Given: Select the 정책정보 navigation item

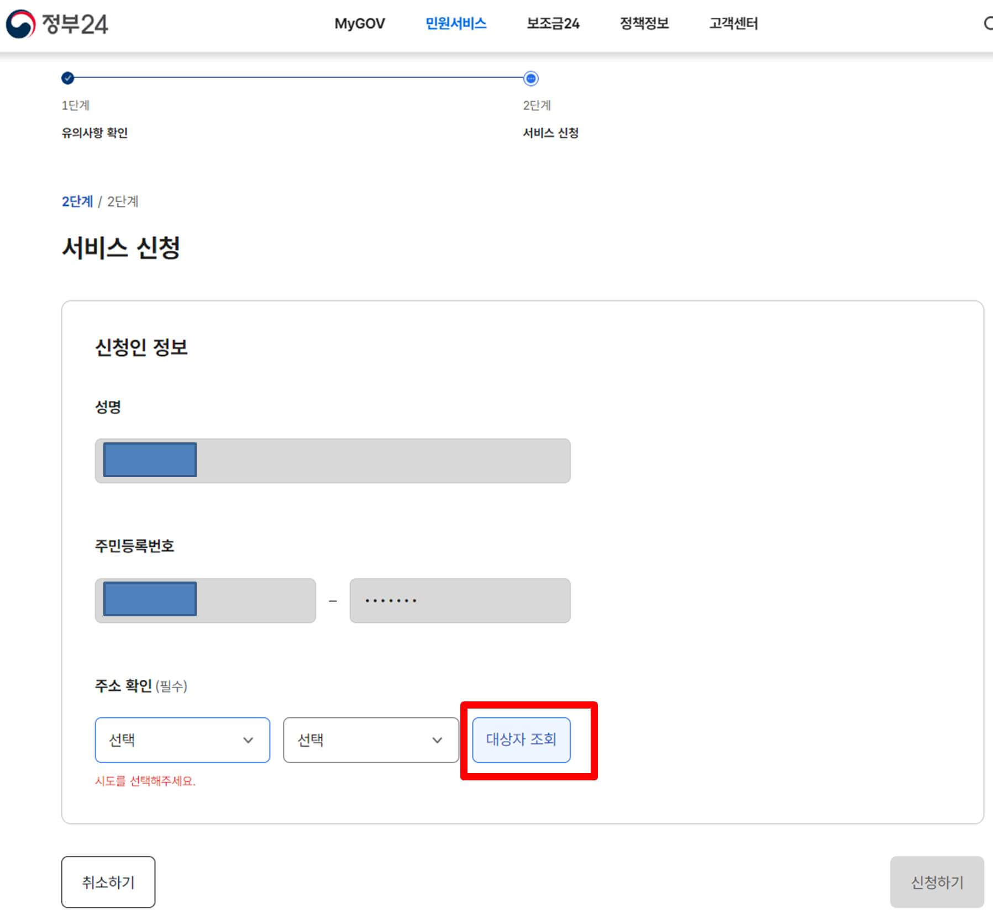Looking at the screenshot, I should tap(644, 24).
